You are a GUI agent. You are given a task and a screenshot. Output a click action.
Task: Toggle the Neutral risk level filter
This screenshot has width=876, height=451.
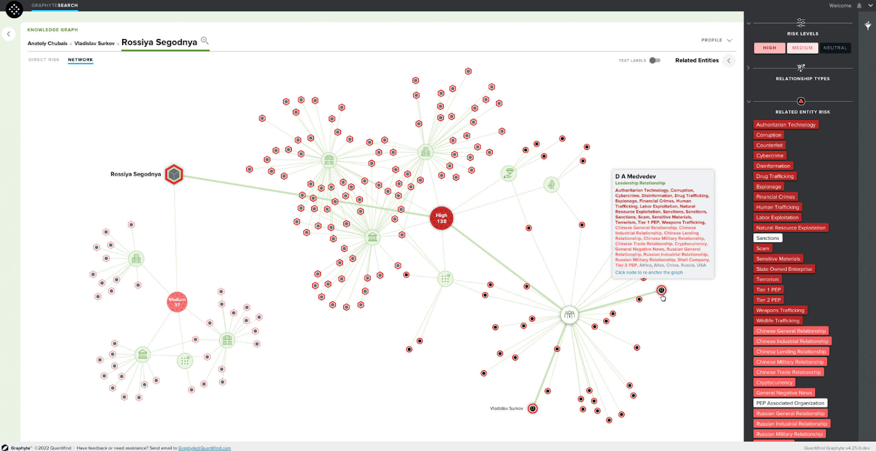point(835,48)
